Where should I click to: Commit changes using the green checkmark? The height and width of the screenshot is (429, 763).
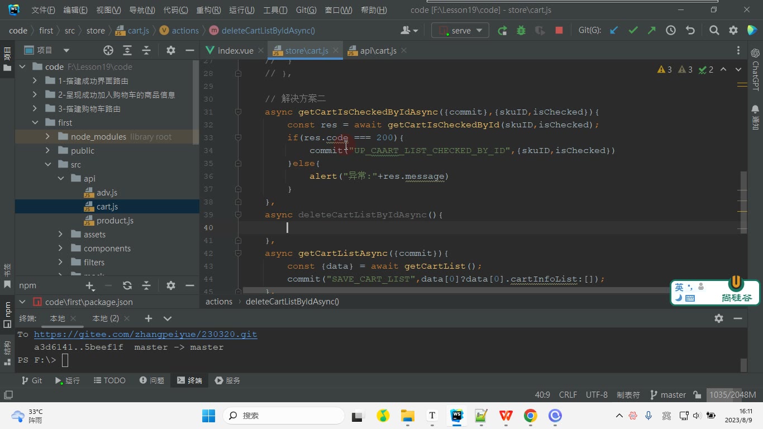click(x=633, y=31)
